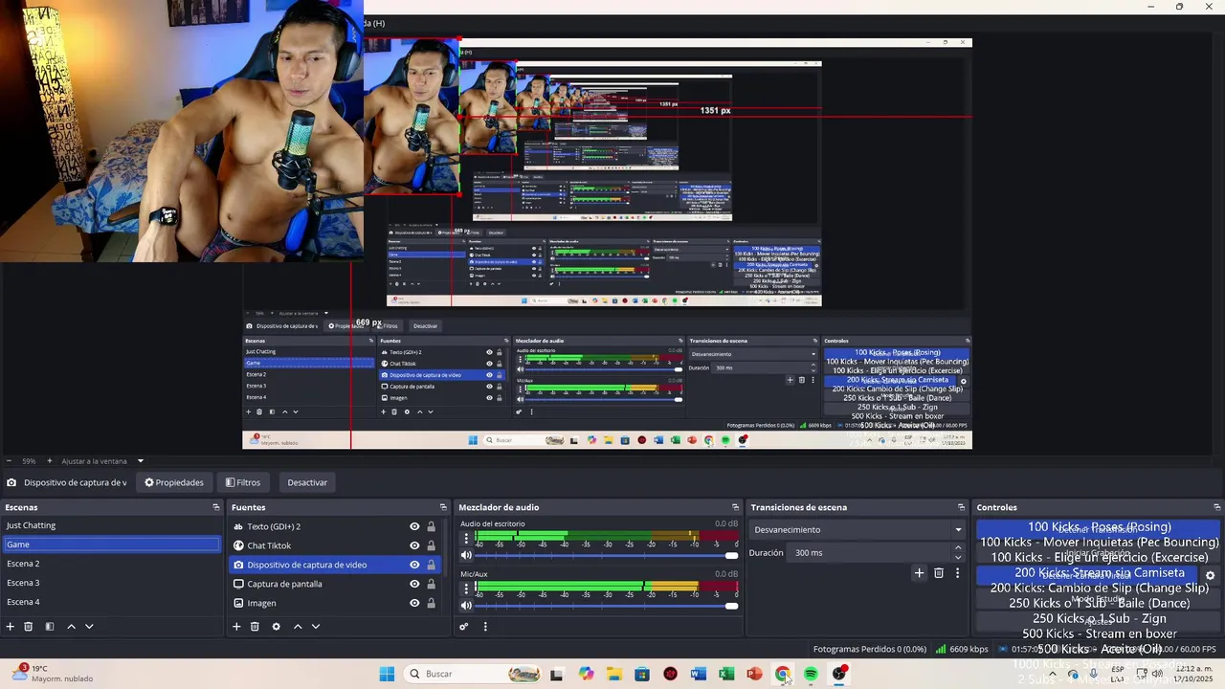
Task: Increase transition Duración with up arrow
Action: click(x=958, y=548)
